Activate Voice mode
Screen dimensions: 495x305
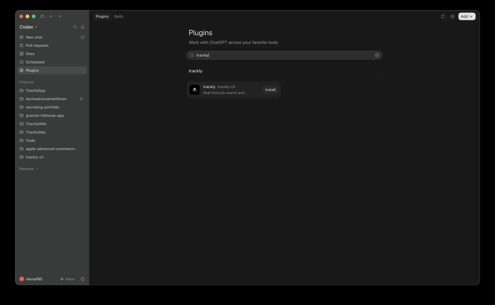(67, 279)
